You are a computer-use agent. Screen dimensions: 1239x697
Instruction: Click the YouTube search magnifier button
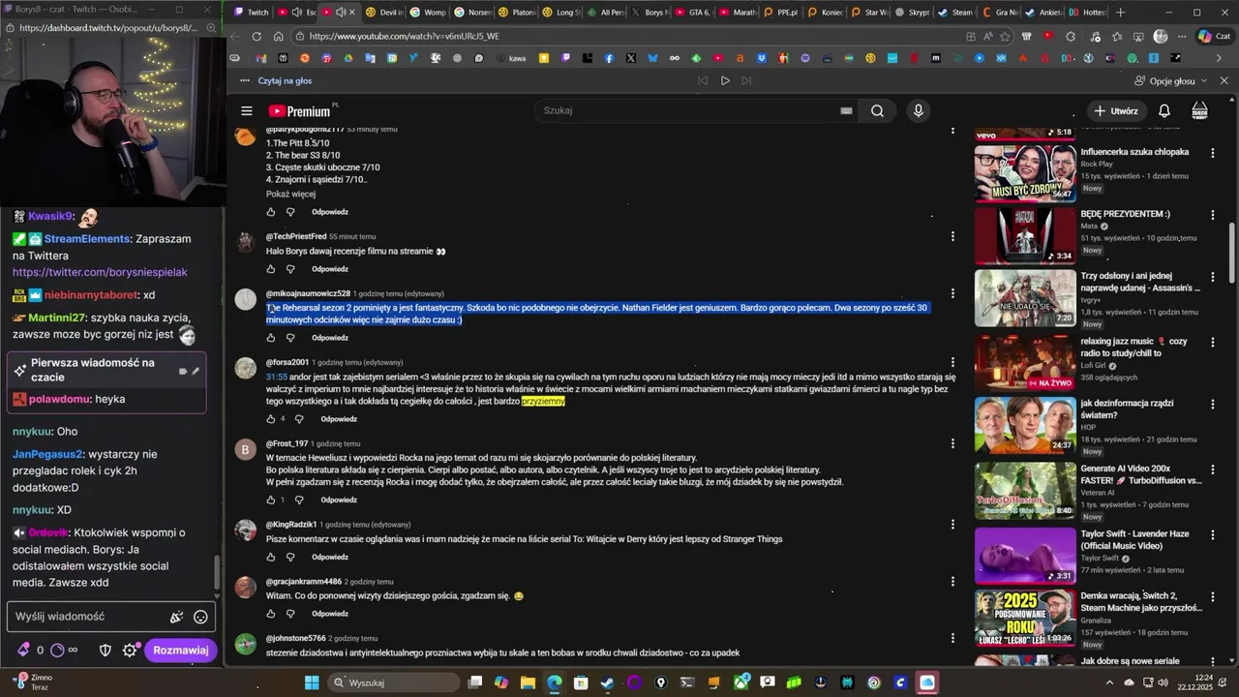(x=877, y=110)
